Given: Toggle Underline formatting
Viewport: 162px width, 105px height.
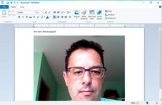Looking at the screenshot, I should coord(27,17).
